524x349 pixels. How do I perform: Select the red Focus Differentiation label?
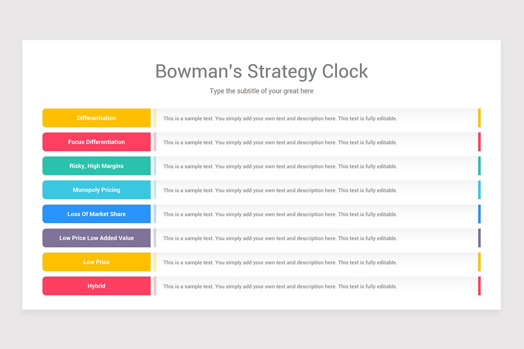click(97, 142)
